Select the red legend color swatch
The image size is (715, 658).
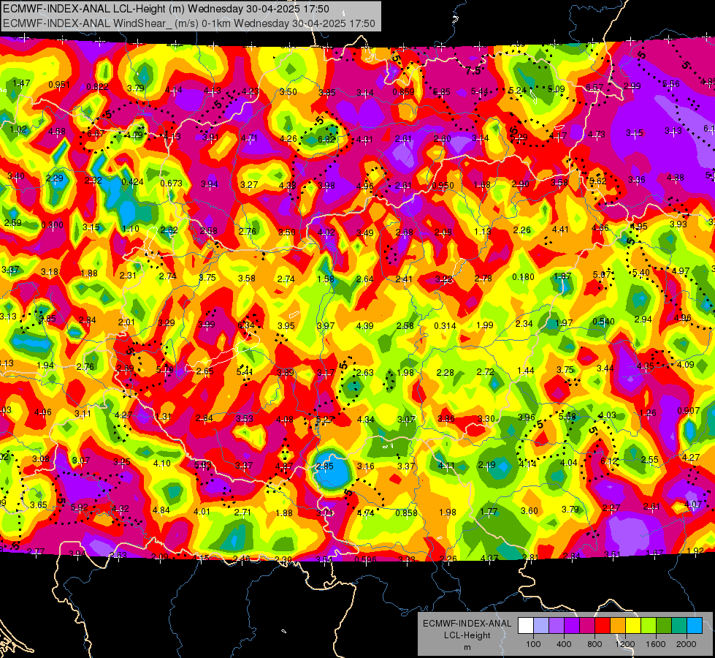click(x=603, y=626)
